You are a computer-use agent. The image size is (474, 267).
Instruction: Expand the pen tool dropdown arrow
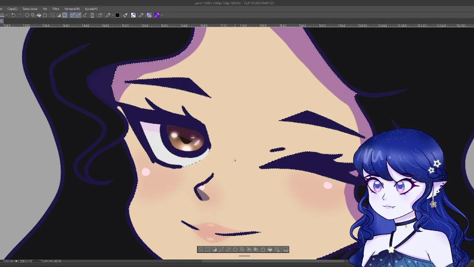point(113,15)
